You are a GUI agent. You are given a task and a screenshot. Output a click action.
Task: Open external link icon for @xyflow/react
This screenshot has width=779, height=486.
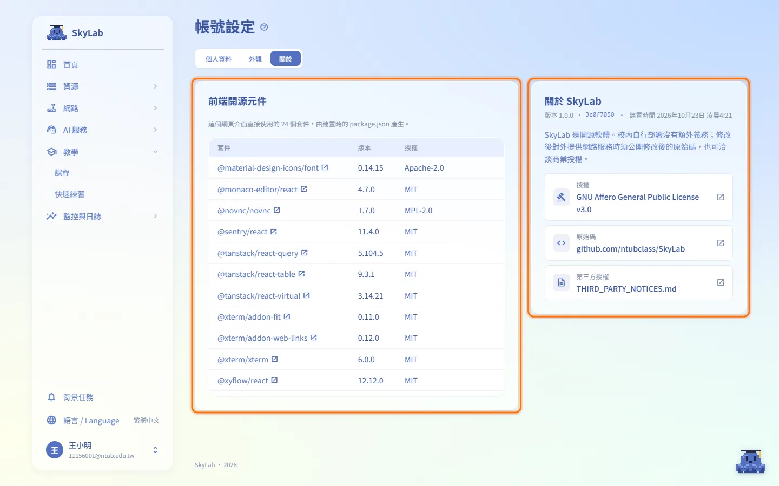click(x=274, y=380)
